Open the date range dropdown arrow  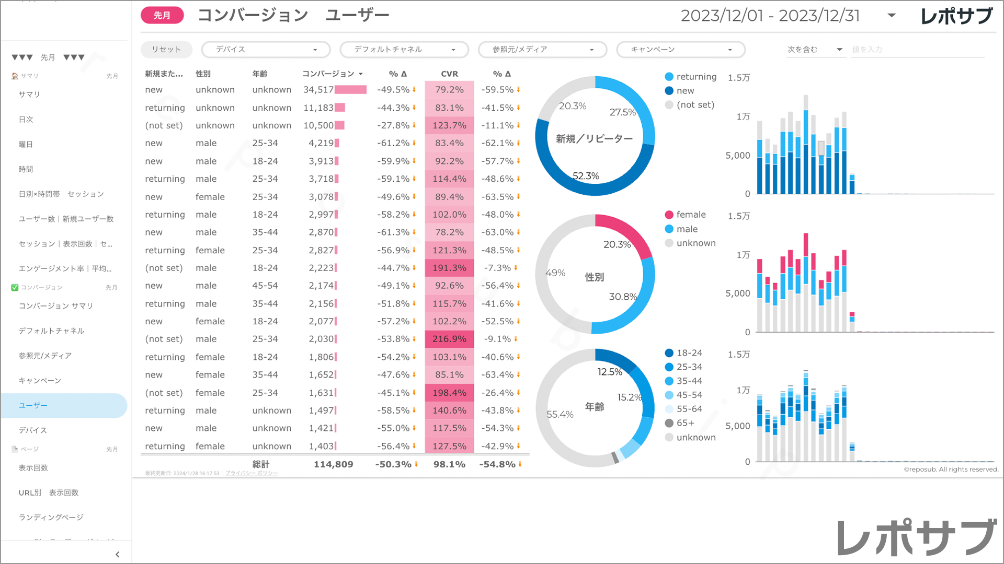coord(892,16)
